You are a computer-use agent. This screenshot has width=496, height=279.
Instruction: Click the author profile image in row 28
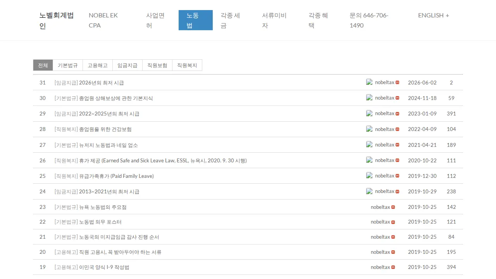click(x=369, y=129)
